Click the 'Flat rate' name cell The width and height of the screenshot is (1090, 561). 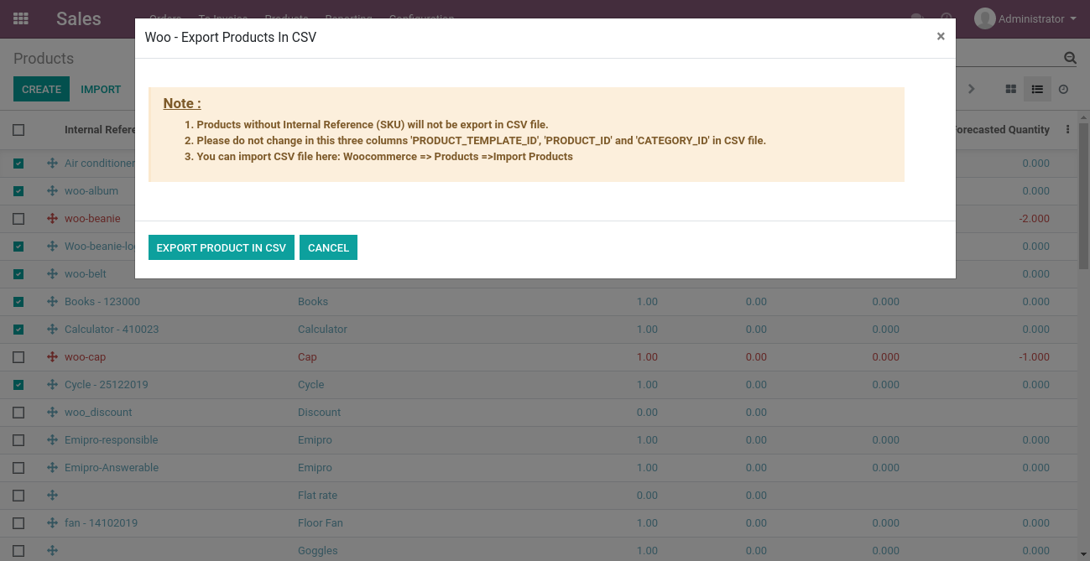click(x=317, y=496)
